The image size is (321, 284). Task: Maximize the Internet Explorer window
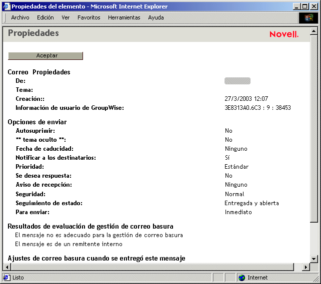click(x=305, y=6)
